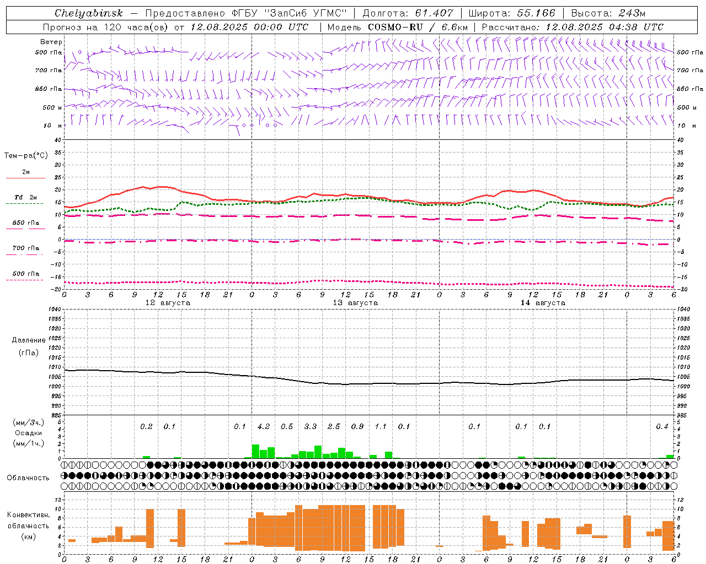
Task: Click the 0.2 precipitation value
Action: point(146,427)
